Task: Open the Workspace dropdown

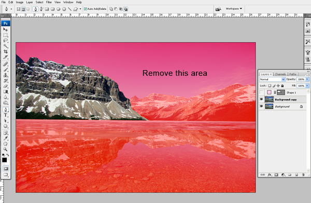Action: [234, 9]
